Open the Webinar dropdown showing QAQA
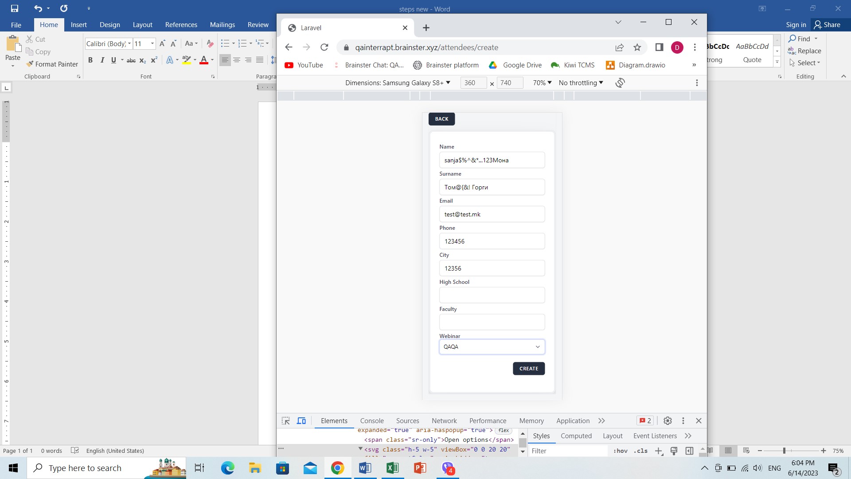 pos(492,347)
